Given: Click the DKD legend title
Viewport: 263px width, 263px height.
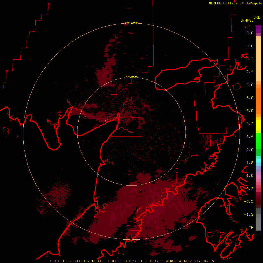Looking at the screenshot, I should point(257,18).
